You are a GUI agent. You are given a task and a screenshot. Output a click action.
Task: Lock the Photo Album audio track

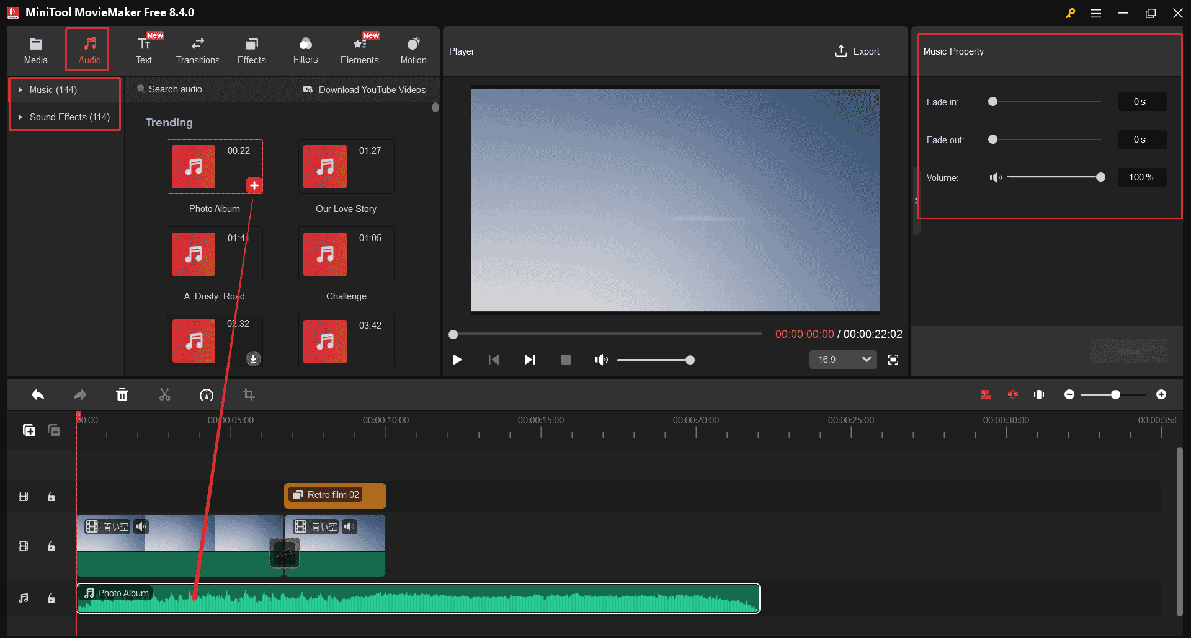click(51, 598)
